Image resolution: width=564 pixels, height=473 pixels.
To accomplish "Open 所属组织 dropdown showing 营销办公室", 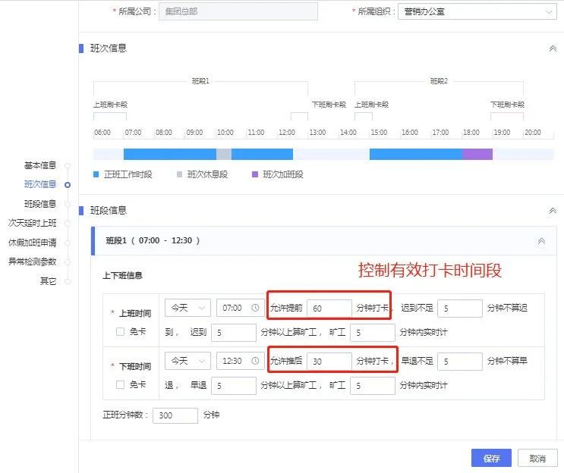I will [x=477, y=11].
